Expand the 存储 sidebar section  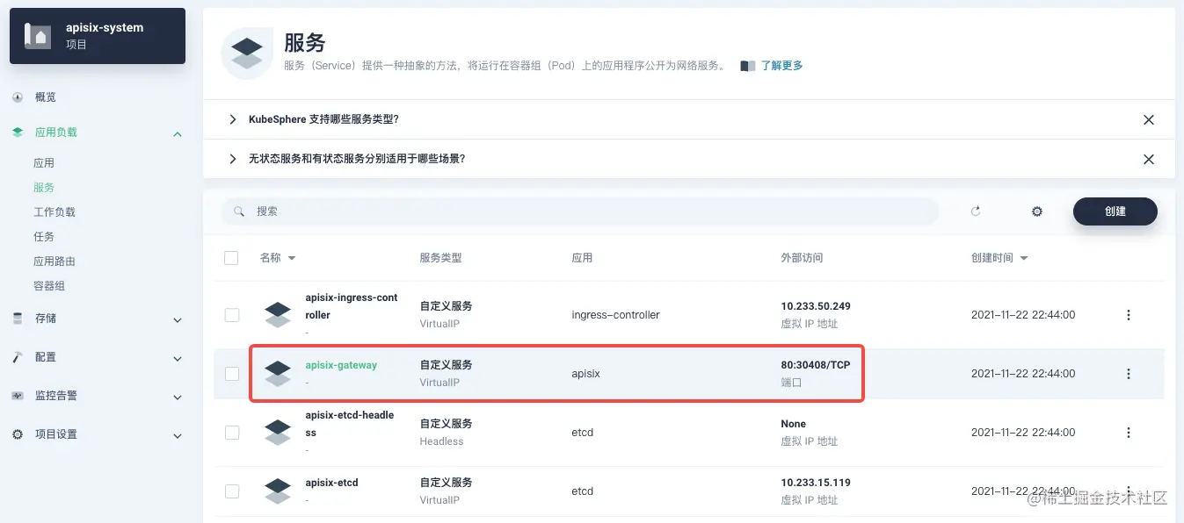[178, 320]
